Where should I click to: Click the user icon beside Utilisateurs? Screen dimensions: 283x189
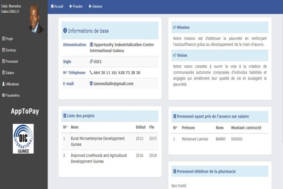click(x=3, y=84)
